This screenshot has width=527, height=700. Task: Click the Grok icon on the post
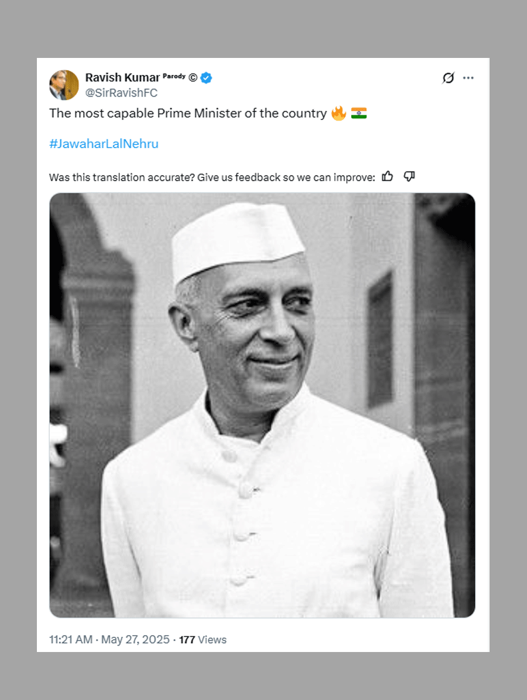(x=447, y=78)
